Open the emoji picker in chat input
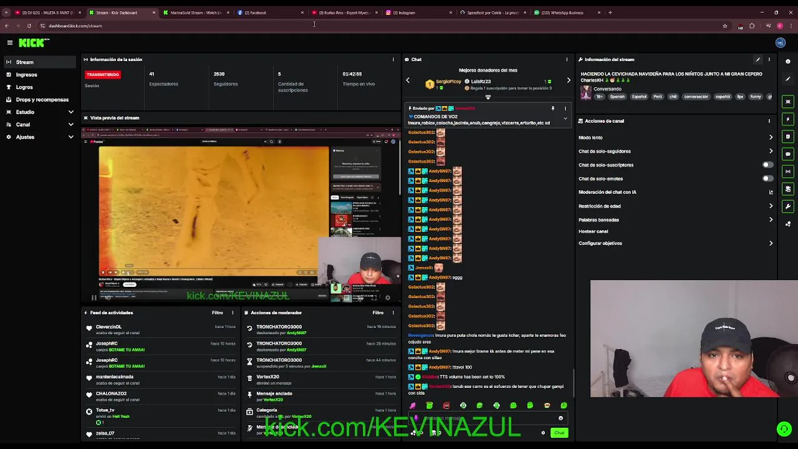Screen dimensions: 798x449 560,418
